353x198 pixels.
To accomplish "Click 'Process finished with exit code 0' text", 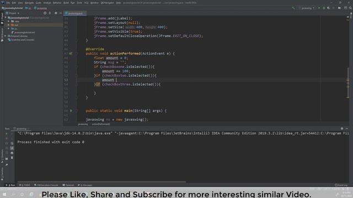I will 51,142.
